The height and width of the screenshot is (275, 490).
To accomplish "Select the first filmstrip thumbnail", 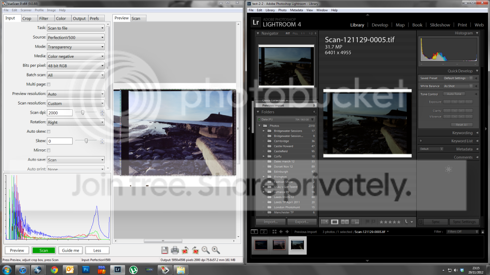I will point(261,245).
